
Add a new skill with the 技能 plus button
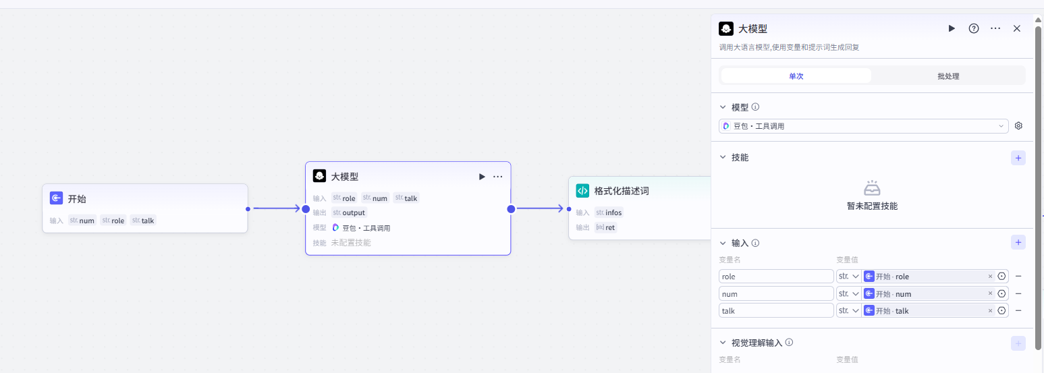coord(1018,158)
